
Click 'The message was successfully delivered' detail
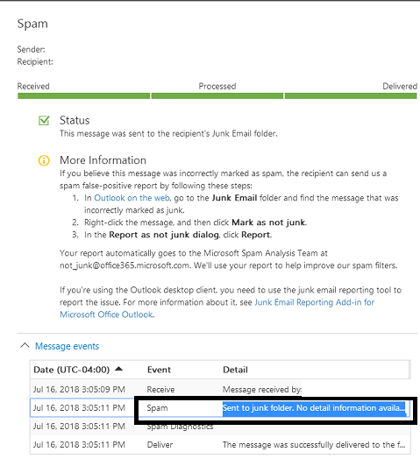pyautogui.click(x=314, y=445)
